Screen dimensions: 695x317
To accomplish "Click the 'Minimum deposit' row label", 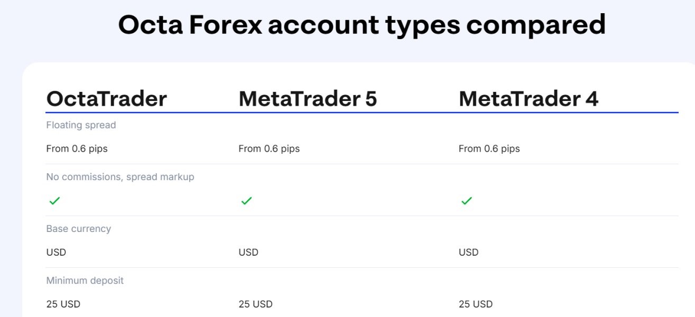I will [x=85, y=281].
